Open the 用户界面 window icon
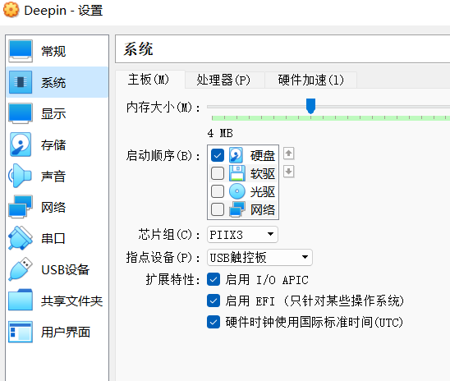 pos(20,332)
